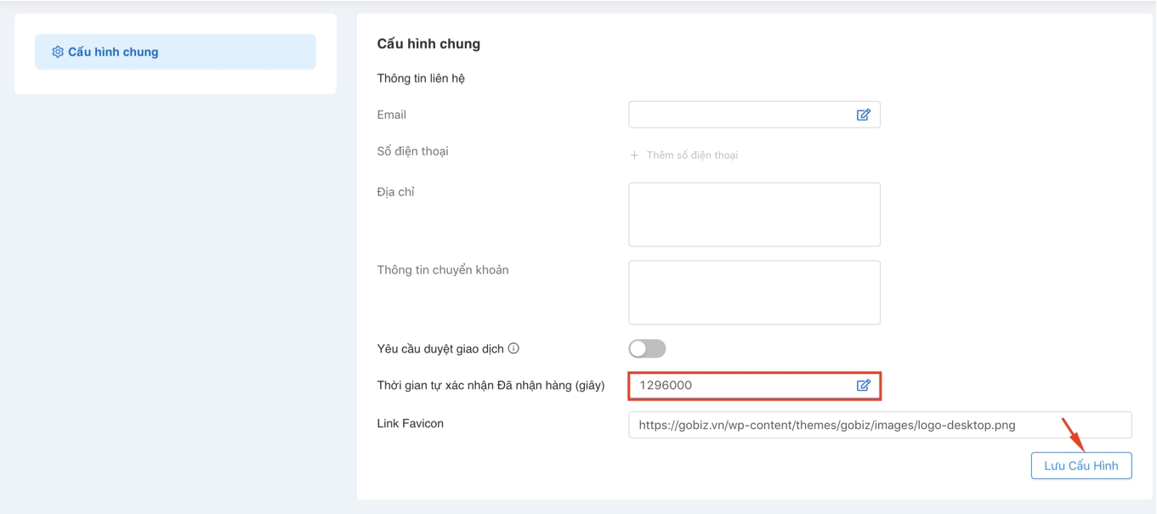Viewport: 1157px width, 514px height.
Task: Click the gear icon beside Cấu hình chung
Action: click(58, 52)
